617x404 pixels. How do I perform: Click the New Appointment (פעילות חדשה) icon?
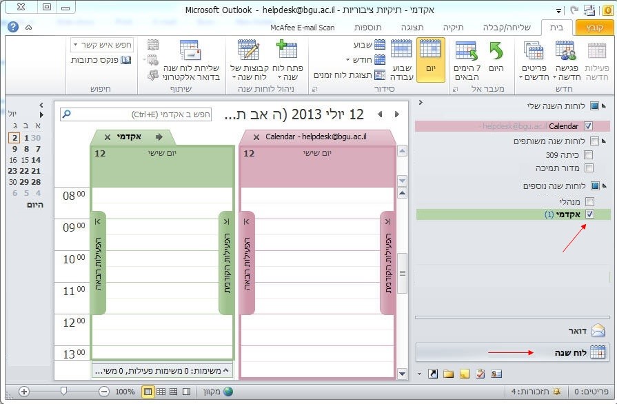pos(597,60)
